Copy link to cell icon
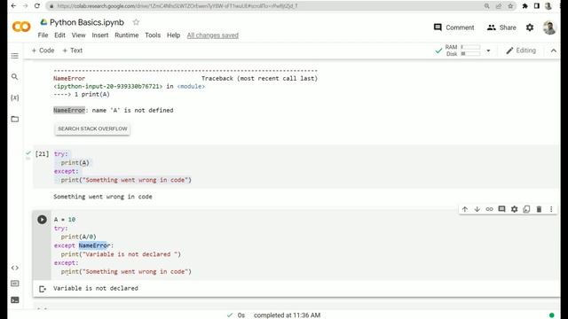Screen dimensions: 568x319 489,209
